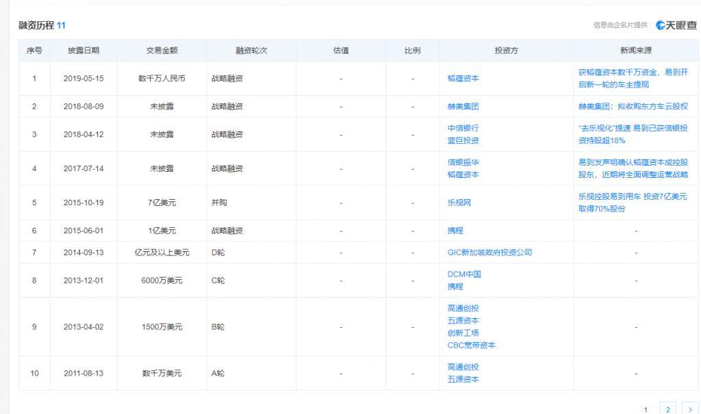Click the date 2018-08-09
The image size is (701, 414).
point(84,106)
